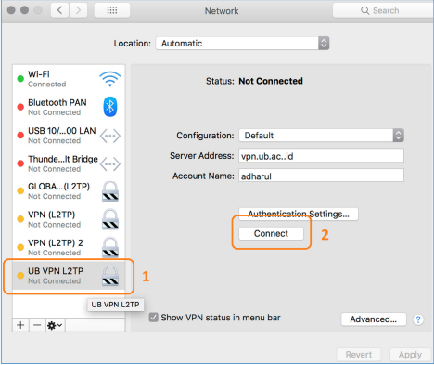434x365 pixels.
Task: Click the Connect button
Action: [271, 233]
